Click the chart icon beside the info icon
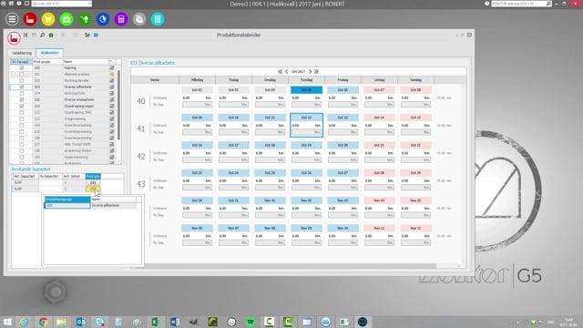Image resolution: width=583 pixels, height=328 pixels. [87, 35]
